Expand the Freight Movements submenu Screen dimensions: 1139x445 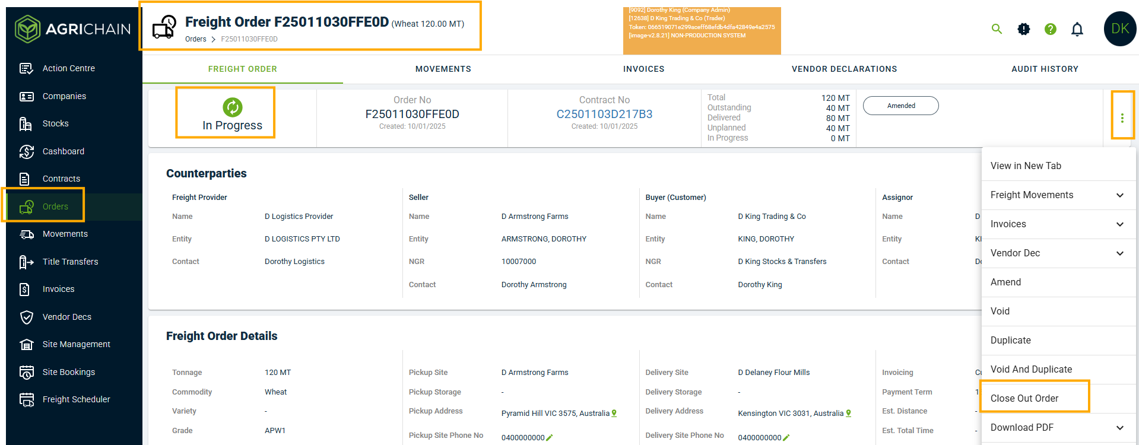coord(1119,195)
